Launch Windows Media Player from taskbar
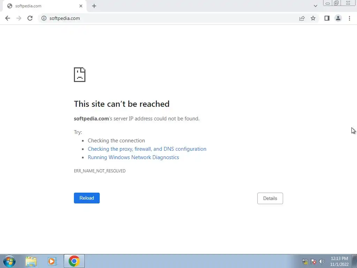 coord(52,261)
